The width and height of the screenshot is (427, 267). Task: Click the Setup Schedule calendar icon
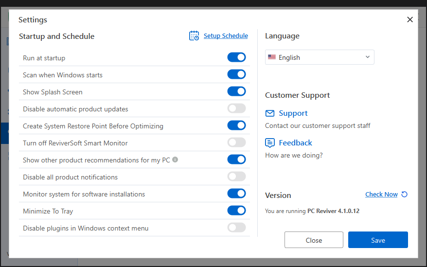pos(194,36)
